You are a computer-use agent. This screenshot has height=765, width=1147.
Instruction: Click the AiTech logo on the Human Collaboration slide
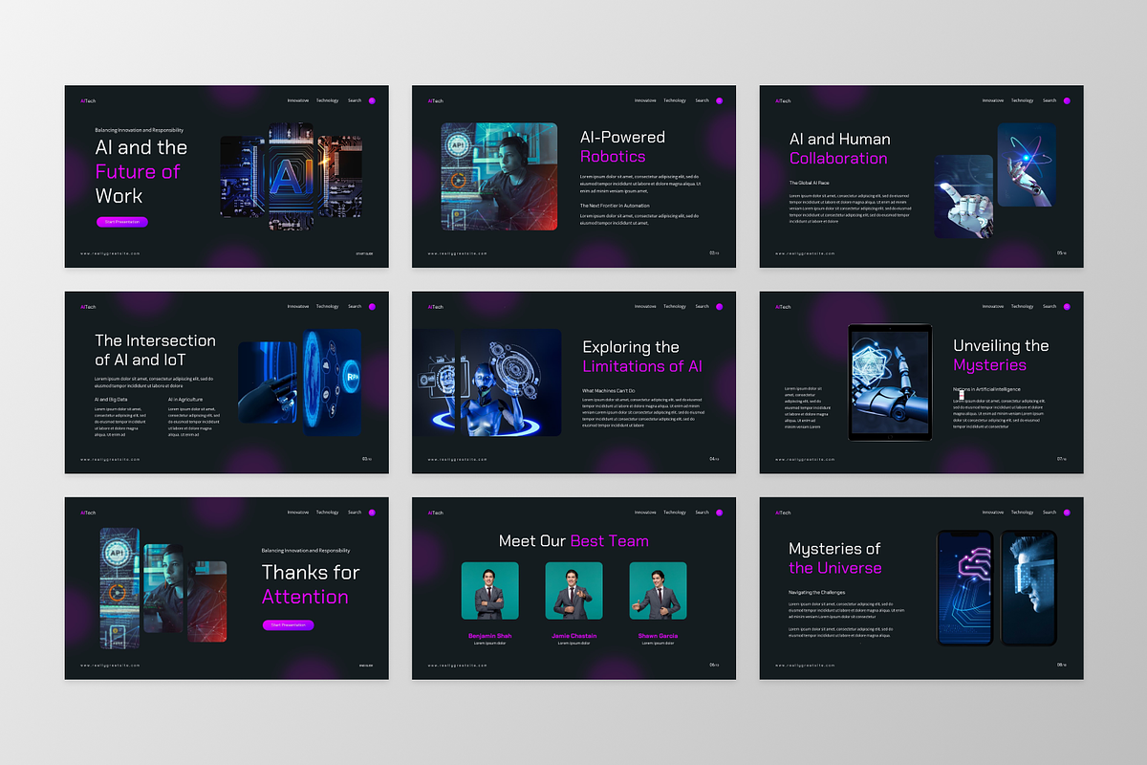pos(783,100)
